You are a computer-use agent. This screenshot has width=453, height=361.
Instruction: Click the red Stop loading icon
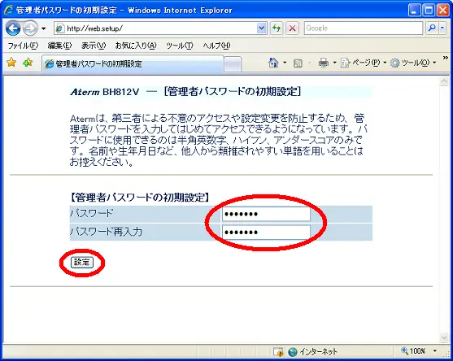[x=292, y=28]
